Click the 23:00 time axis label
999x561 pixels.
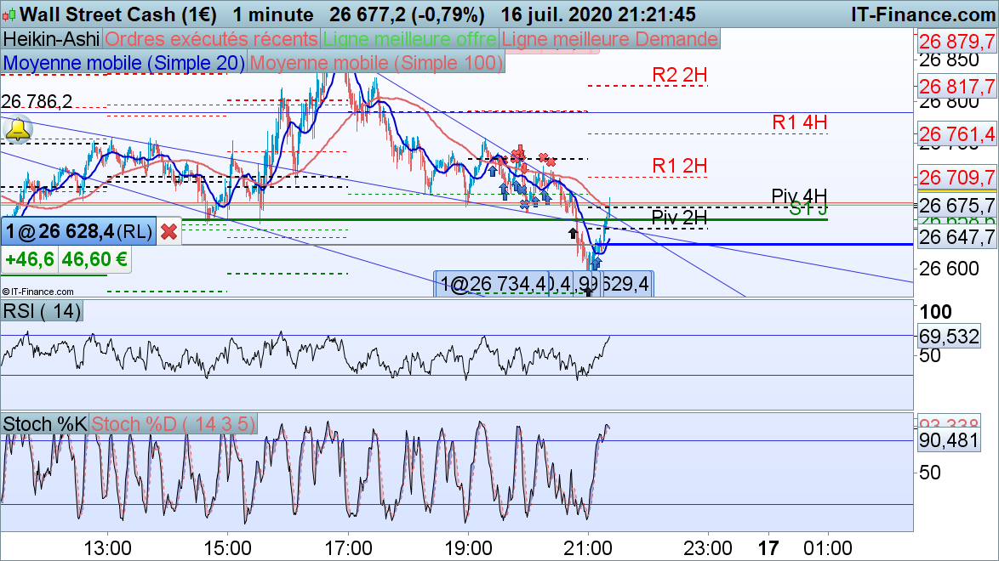[x=708, y=548]
